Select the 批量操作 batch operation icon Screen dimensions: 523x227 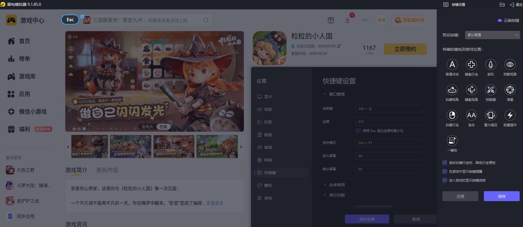(x=510, y=115)
